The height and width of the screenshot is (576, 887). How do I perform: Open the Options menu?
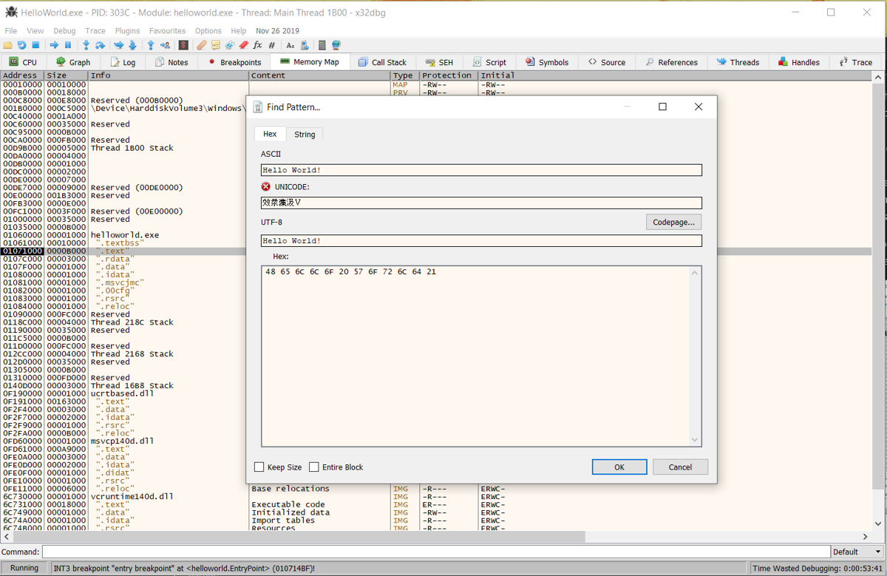tap(208, 31)
